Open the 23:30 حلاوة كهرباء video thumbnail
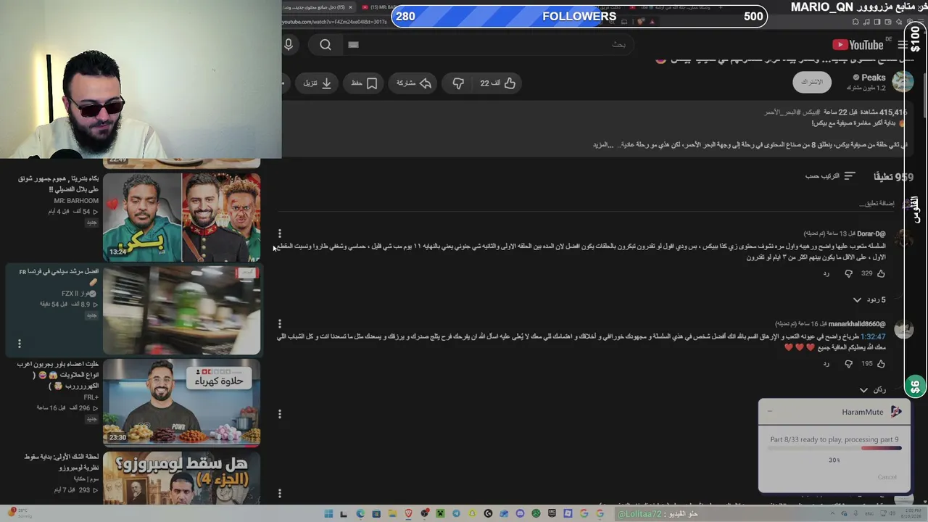The image size is (928, 522). (182, 402)
